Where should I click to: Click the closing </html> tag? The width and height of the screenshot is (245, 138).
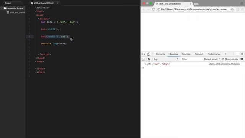pyautogui.click(x=40, y=72)
